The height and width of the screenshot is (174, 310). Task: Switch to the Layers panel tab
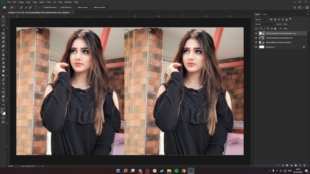(x=257, y=14)
